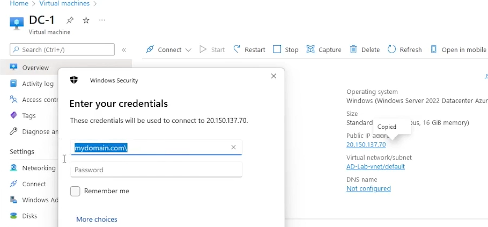Click the username field with mydomain.com\
Image resolution: width=488 pixels, height=227 pixels.
[x=156, y=147]
